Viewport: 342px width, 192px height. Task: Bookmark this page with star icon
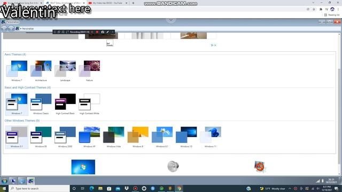click(x=314, y=10)
